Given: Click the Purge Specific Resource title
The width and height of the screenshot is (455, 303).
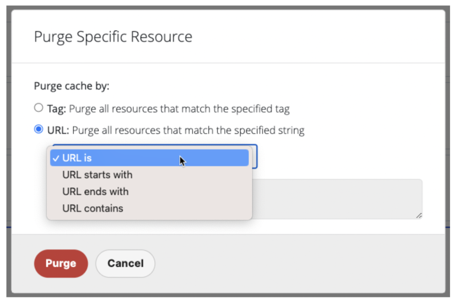Looking at the screenshot, I should (x=113, y=37).
